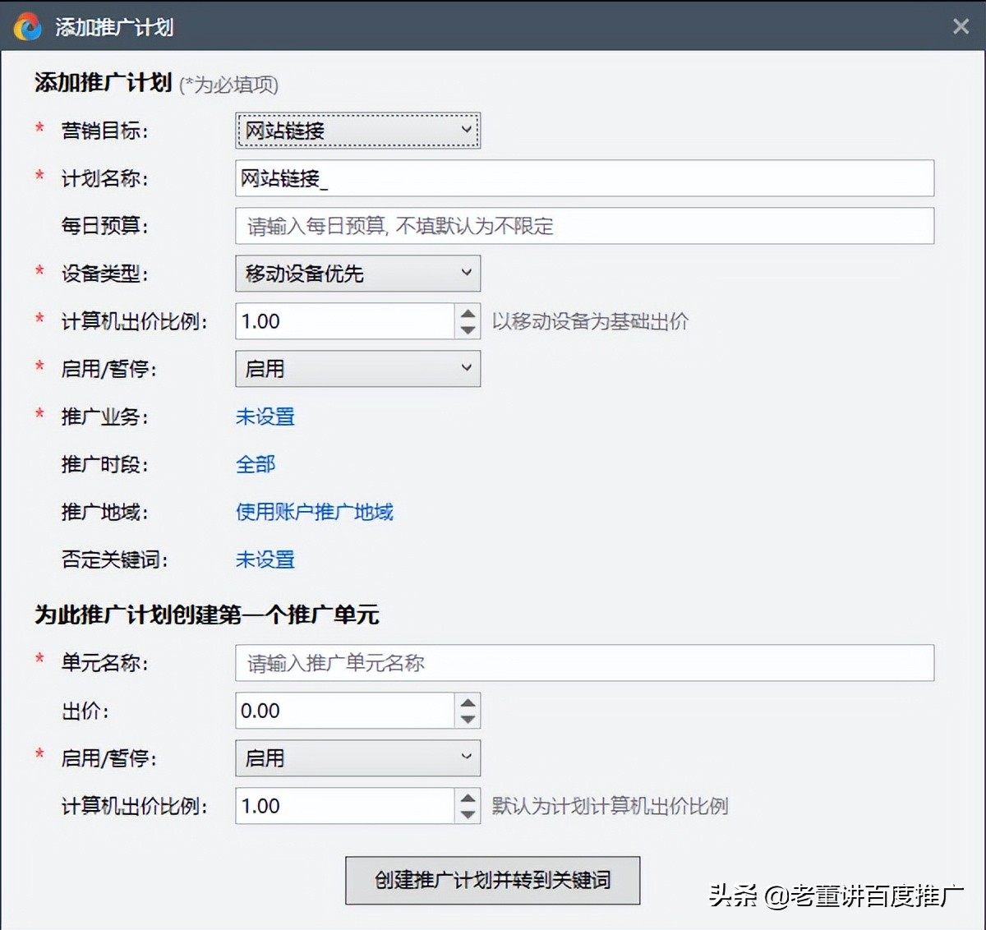Click the 单元名称 input field

click(583, 663)
